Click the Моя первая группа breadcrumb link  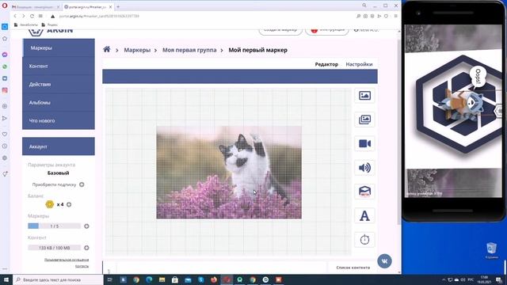[189, 50]
